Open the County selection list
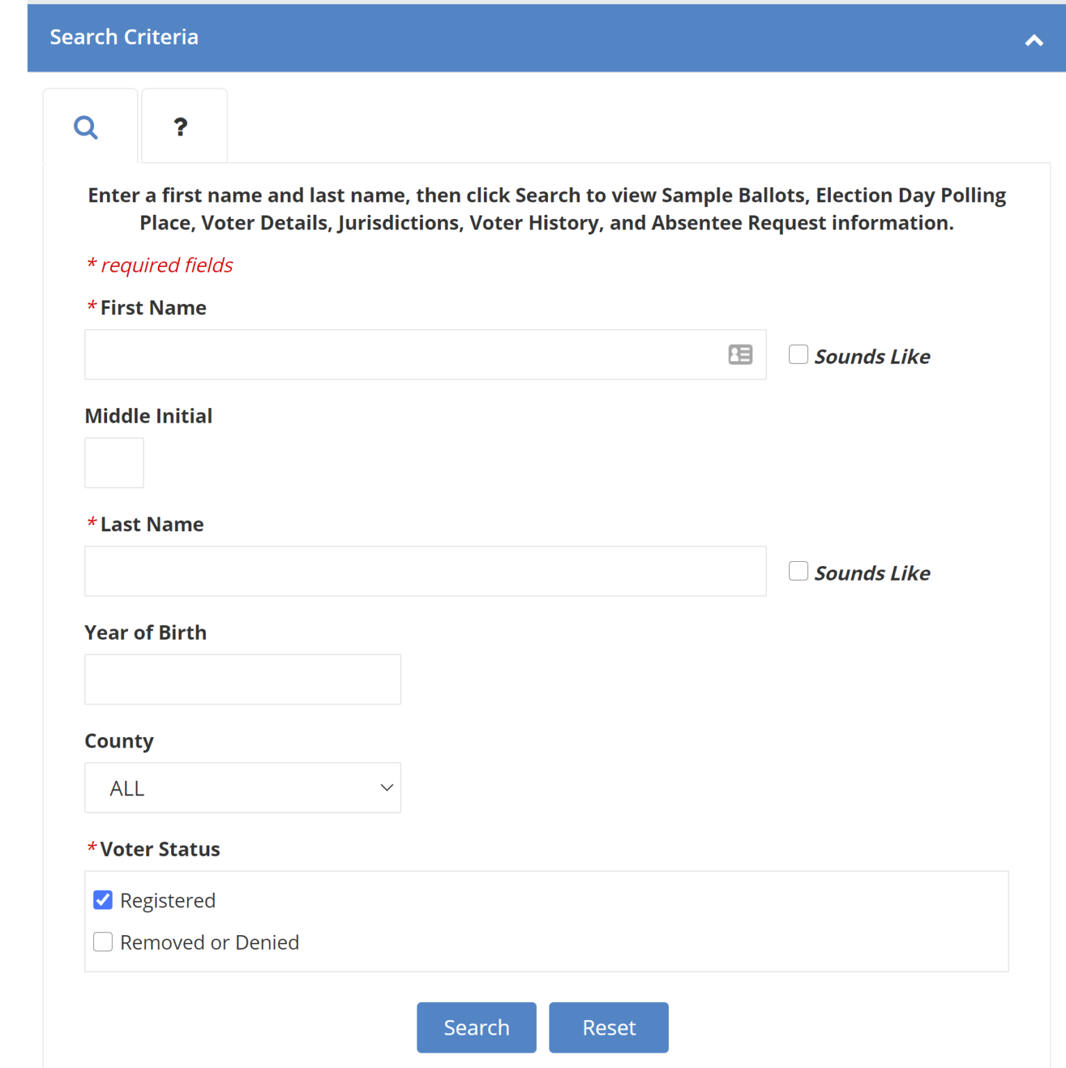1066x1068 pixels. click(242, 787)
